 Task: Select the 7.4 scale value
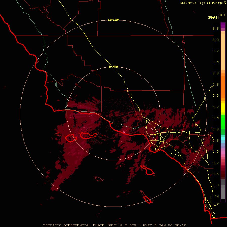(216, 62)
